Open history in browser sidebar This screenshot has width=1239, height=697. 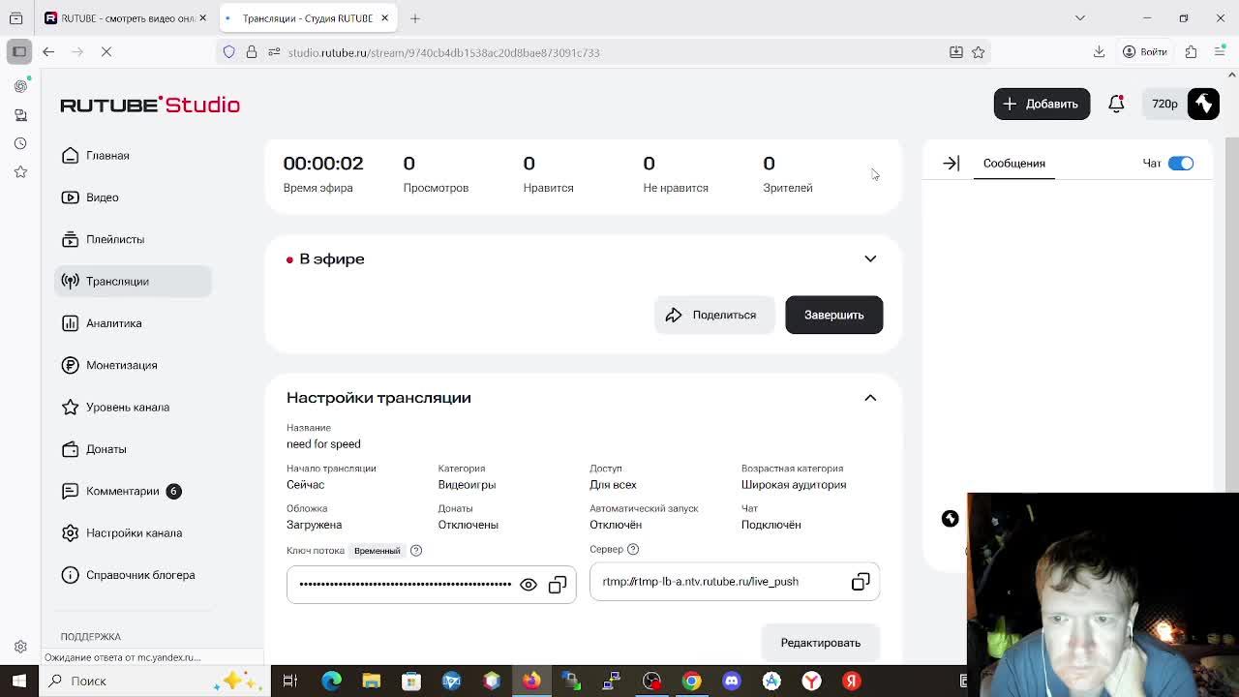[20, 143]
